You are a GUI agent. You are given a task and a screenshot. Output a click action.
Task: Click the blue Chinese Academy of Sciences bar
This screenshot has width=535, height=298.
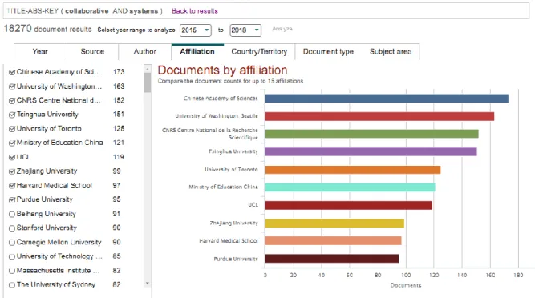coord(387,99)
